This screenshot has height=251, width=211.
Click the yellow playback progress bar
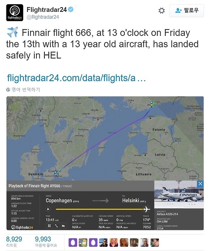coord(100,209)
